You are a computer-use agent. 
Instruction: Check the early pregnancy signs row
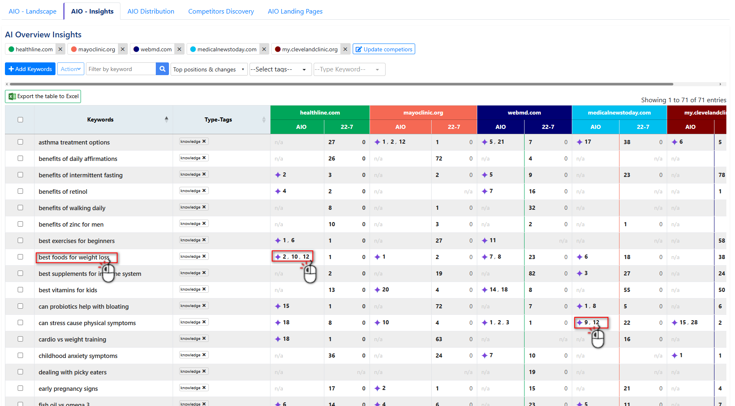point(20,388)
